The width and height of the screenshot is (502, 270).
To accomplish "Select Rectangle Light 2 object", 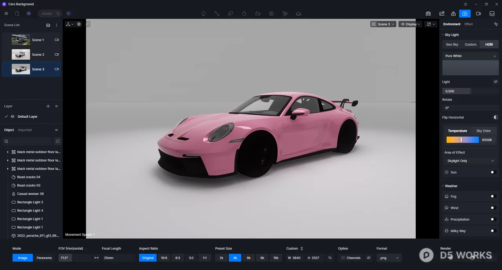I will (x=30, y=202).
